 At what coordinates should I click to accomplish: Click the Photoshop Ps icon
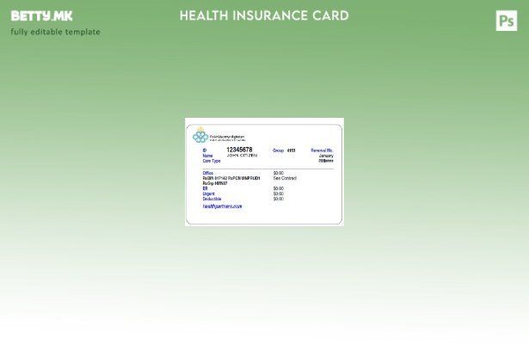[507, 21]
